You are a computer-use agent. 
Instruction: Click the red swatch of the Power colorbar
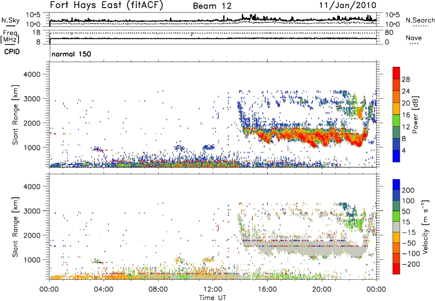(396, 73)
